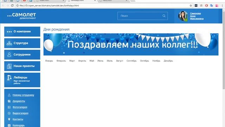
Task: Open the Документы link
Action: [19, 101]
